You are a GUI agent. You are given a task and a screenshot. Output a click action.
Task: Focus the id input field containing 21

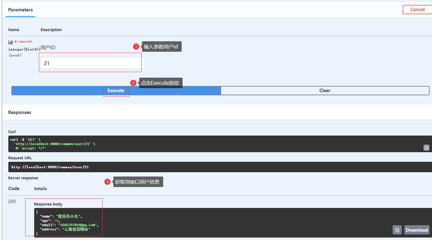(92, 63)
